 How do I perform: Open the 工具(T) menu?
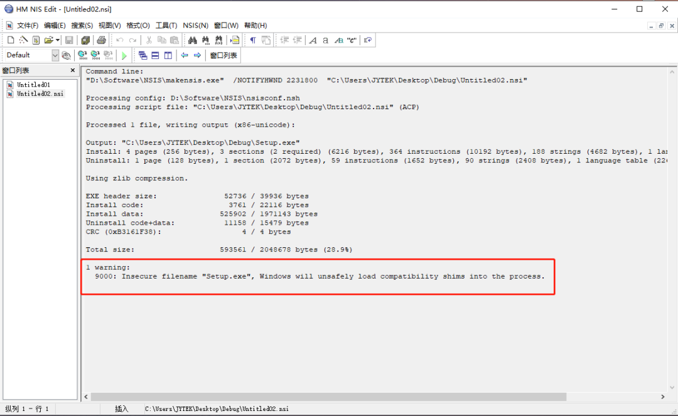[166, 25]
